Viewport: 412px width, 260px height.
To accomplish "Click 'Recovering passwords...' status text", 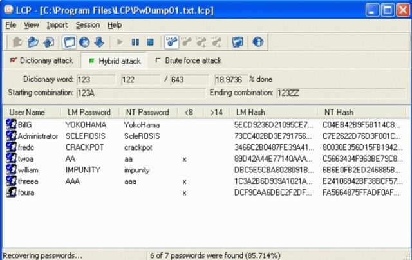I will [42, 255].
